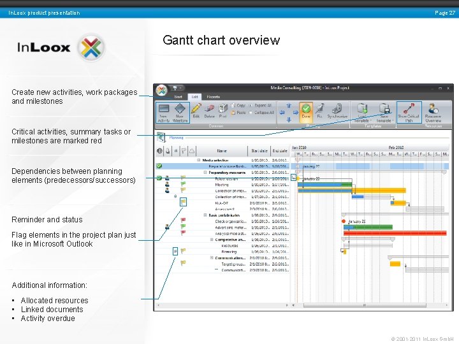Toggle Show Critical Path
459x344 pixels.
tap(409, 113)
